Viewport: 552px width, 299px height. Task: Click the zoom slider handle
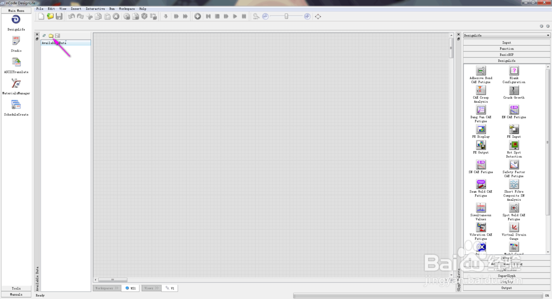(286, 16)
